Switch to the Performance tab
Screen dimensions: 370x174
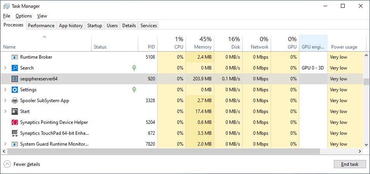pos(41,26)
